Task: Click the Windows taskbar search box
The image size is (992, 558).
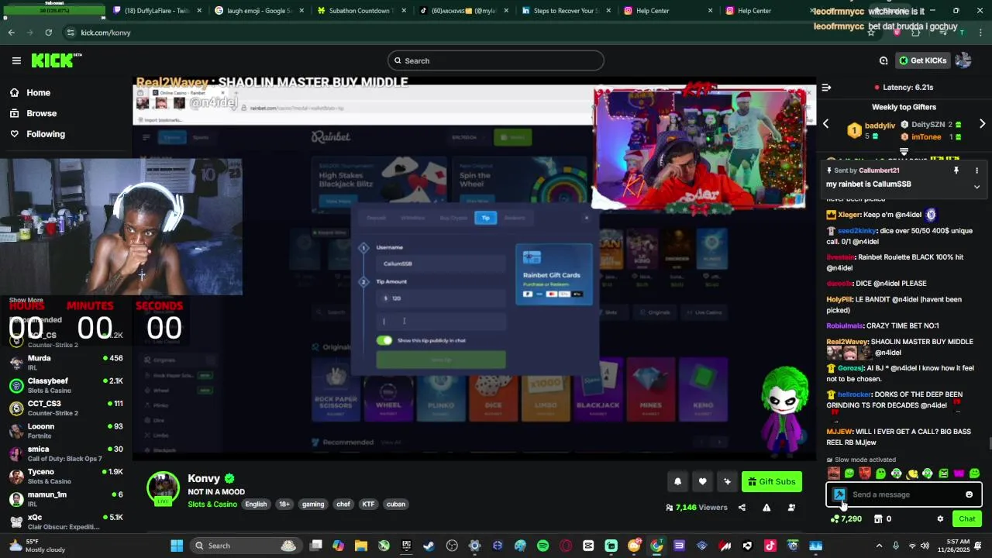Action: tap(245, 546)
